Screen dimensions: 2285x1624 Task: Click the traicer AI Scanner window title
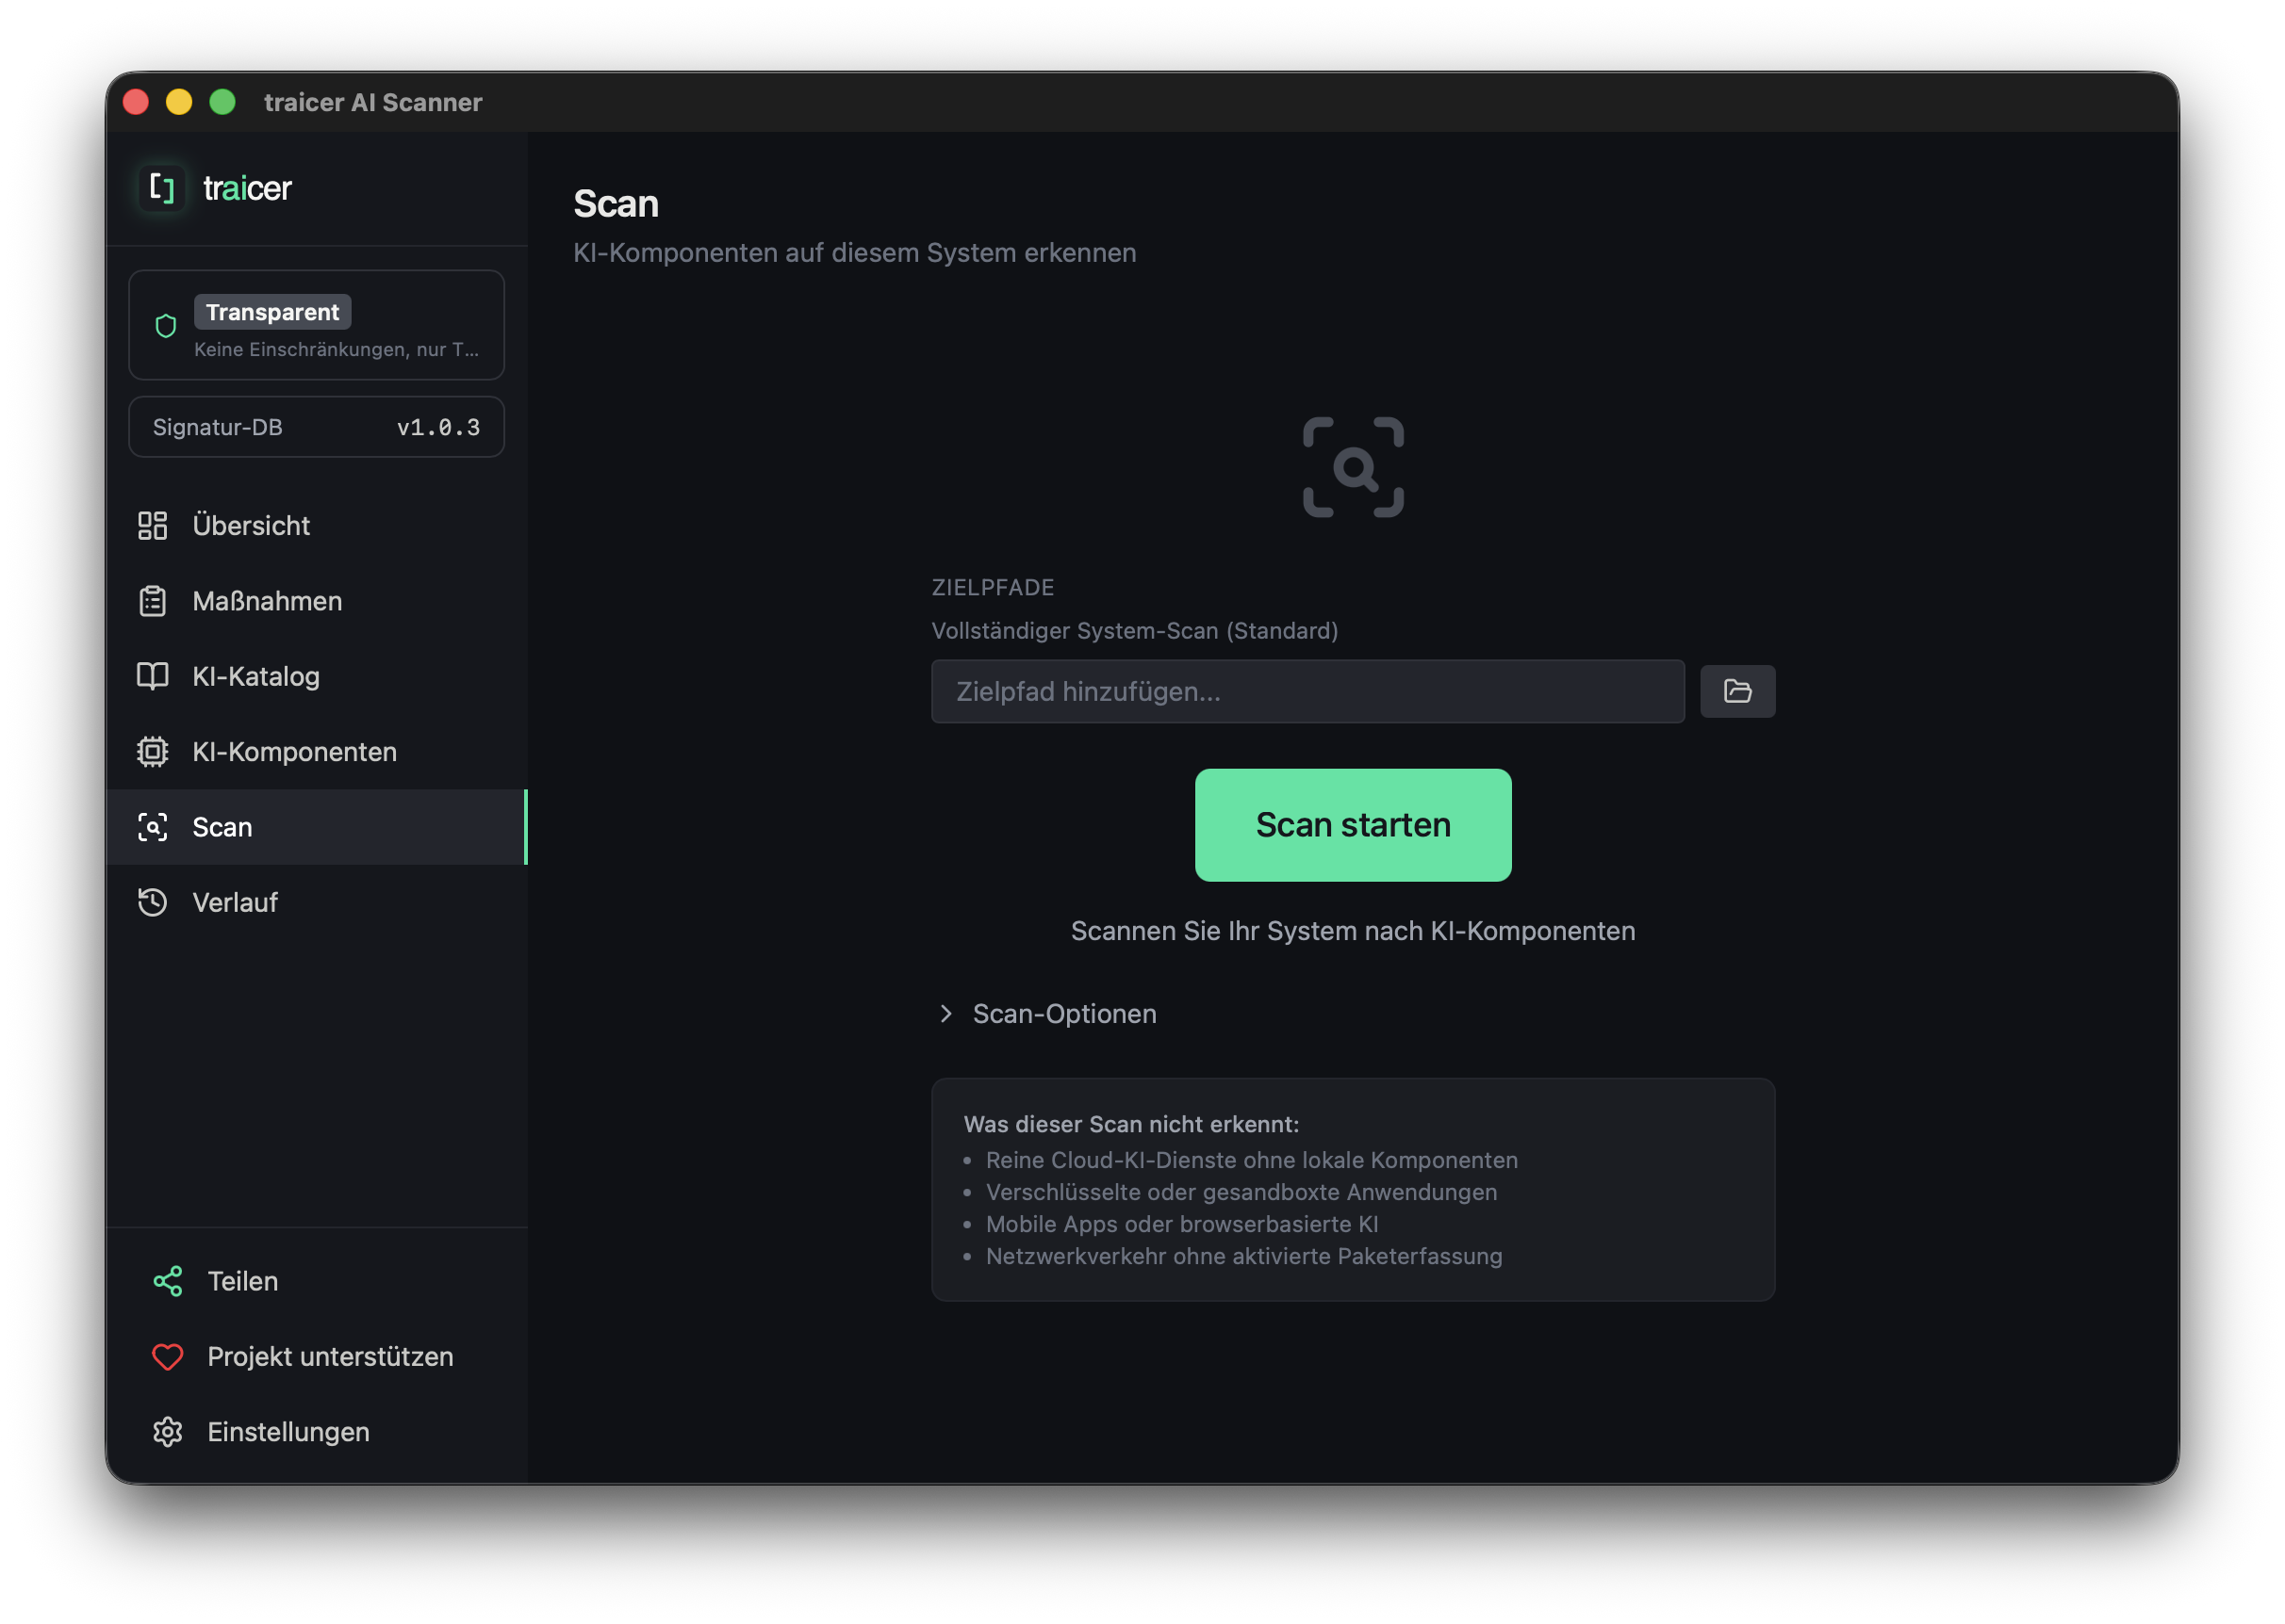coord(373,102)
